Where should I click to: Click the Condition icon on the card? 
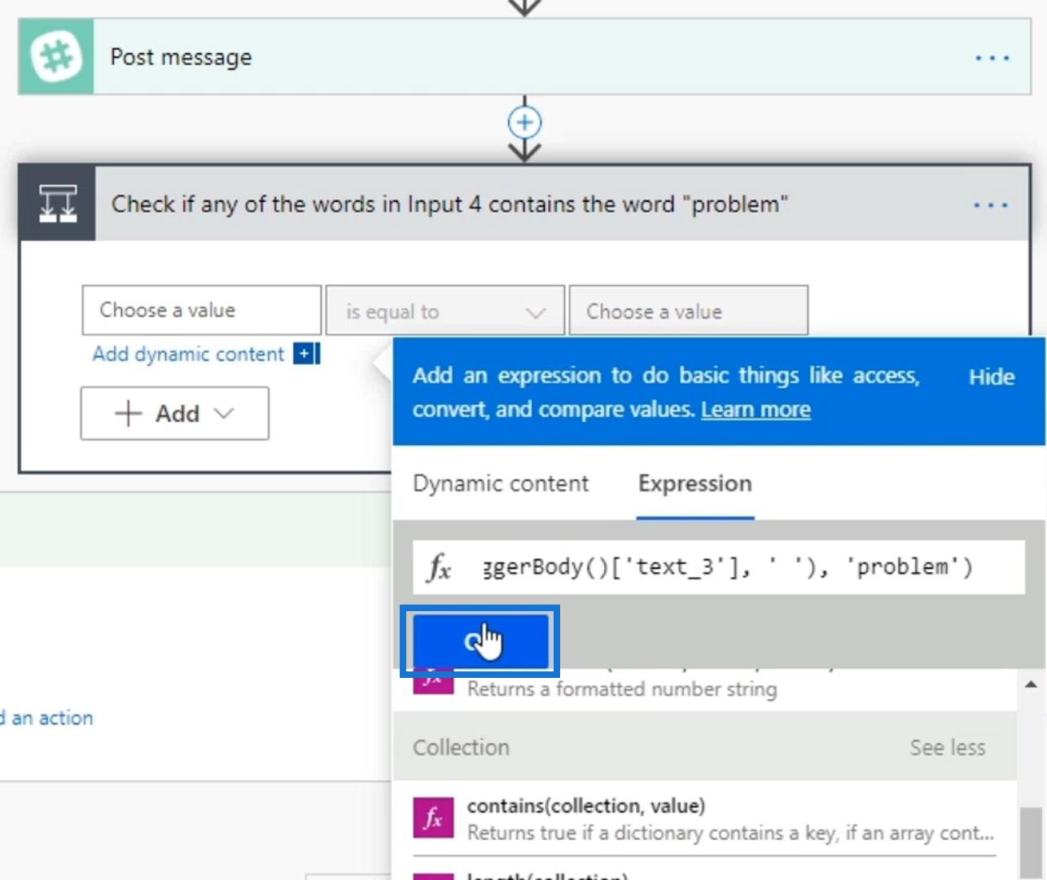coord(57,204)
